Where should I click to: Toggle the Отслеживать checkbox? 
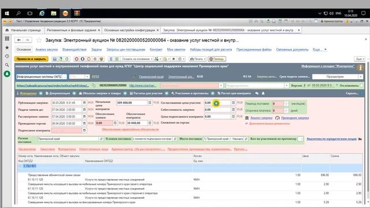[x=361, y=86]
